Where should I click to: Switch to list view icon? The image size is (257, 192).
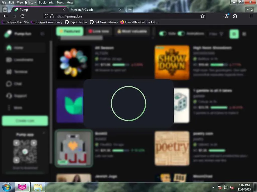(244, 34)
